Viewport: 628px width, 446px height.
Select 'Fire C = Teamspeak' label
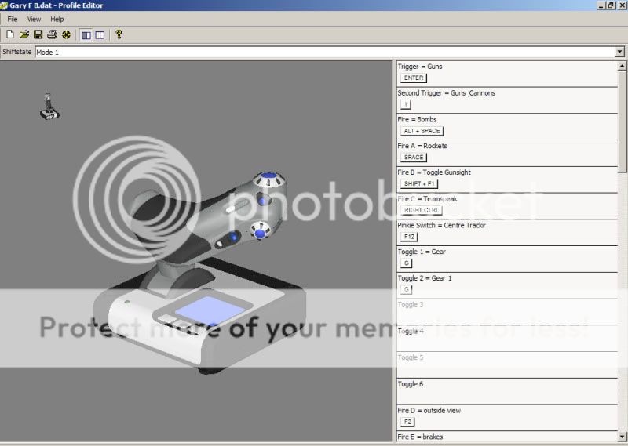point(427,198)
